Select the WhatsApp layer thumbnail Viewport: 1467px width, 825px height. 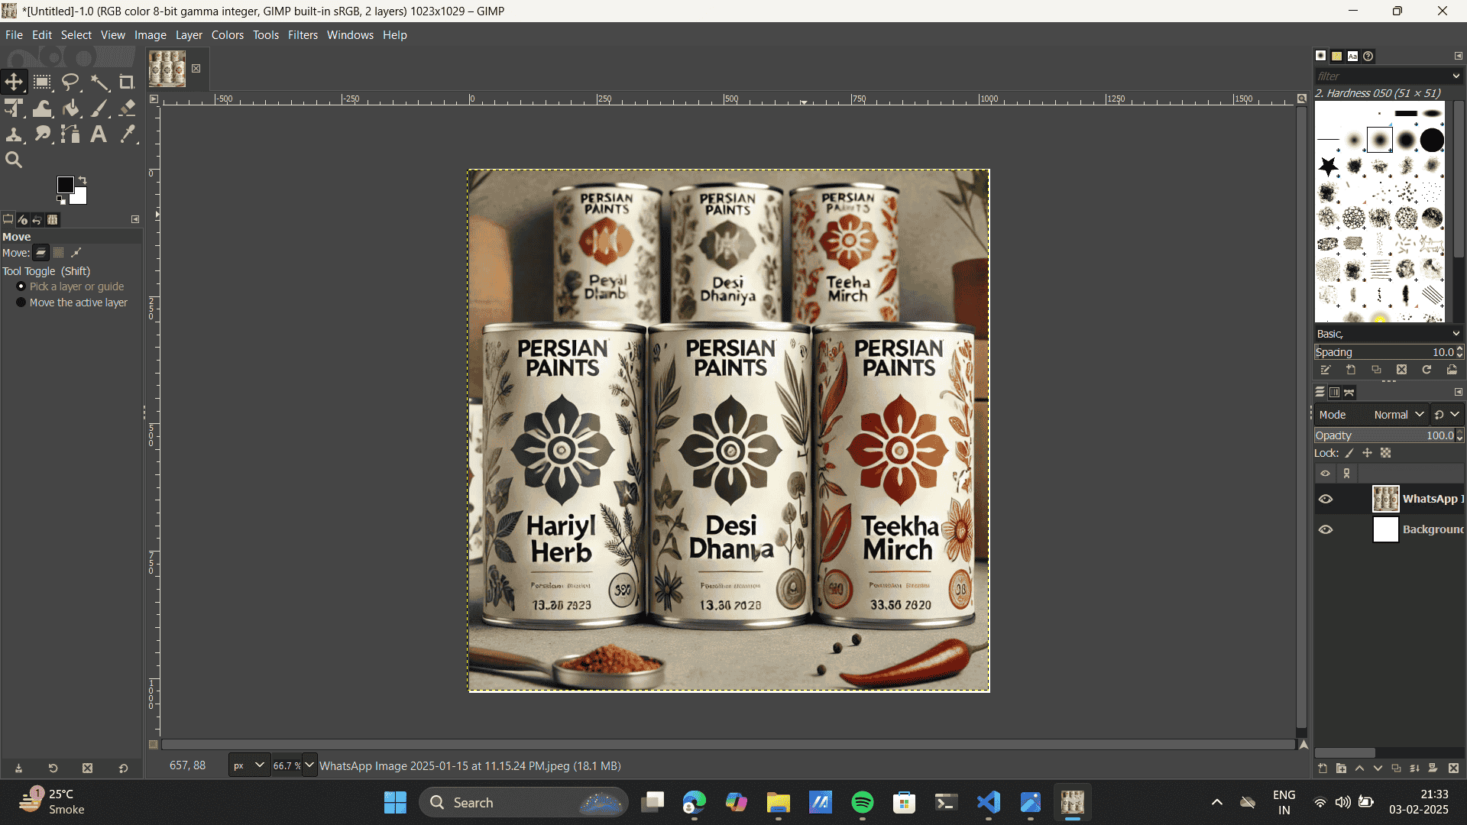pyautogui.click(x=1385, y=499)
